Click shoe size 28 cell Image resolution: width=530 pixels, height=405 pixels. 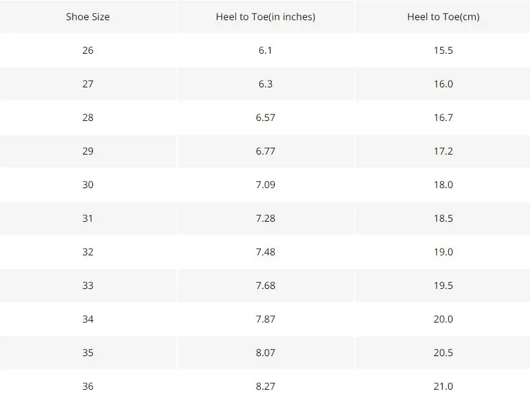tap(88, 117)
